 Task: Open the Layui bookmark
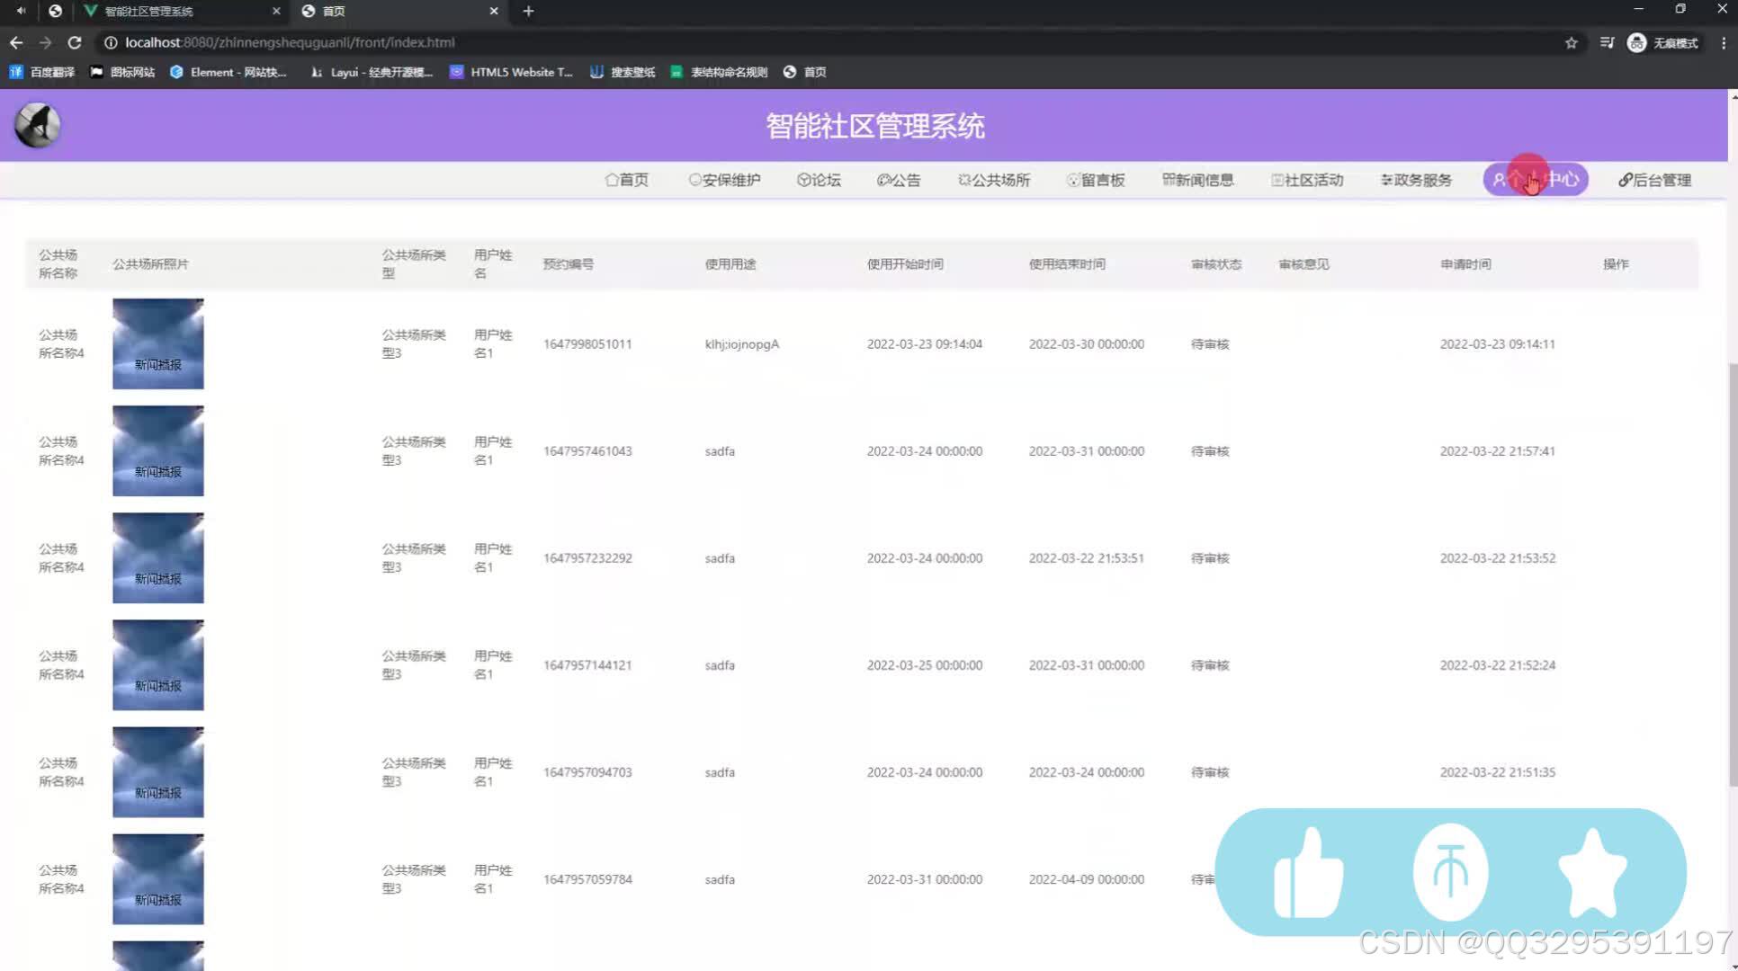(372, 72)
